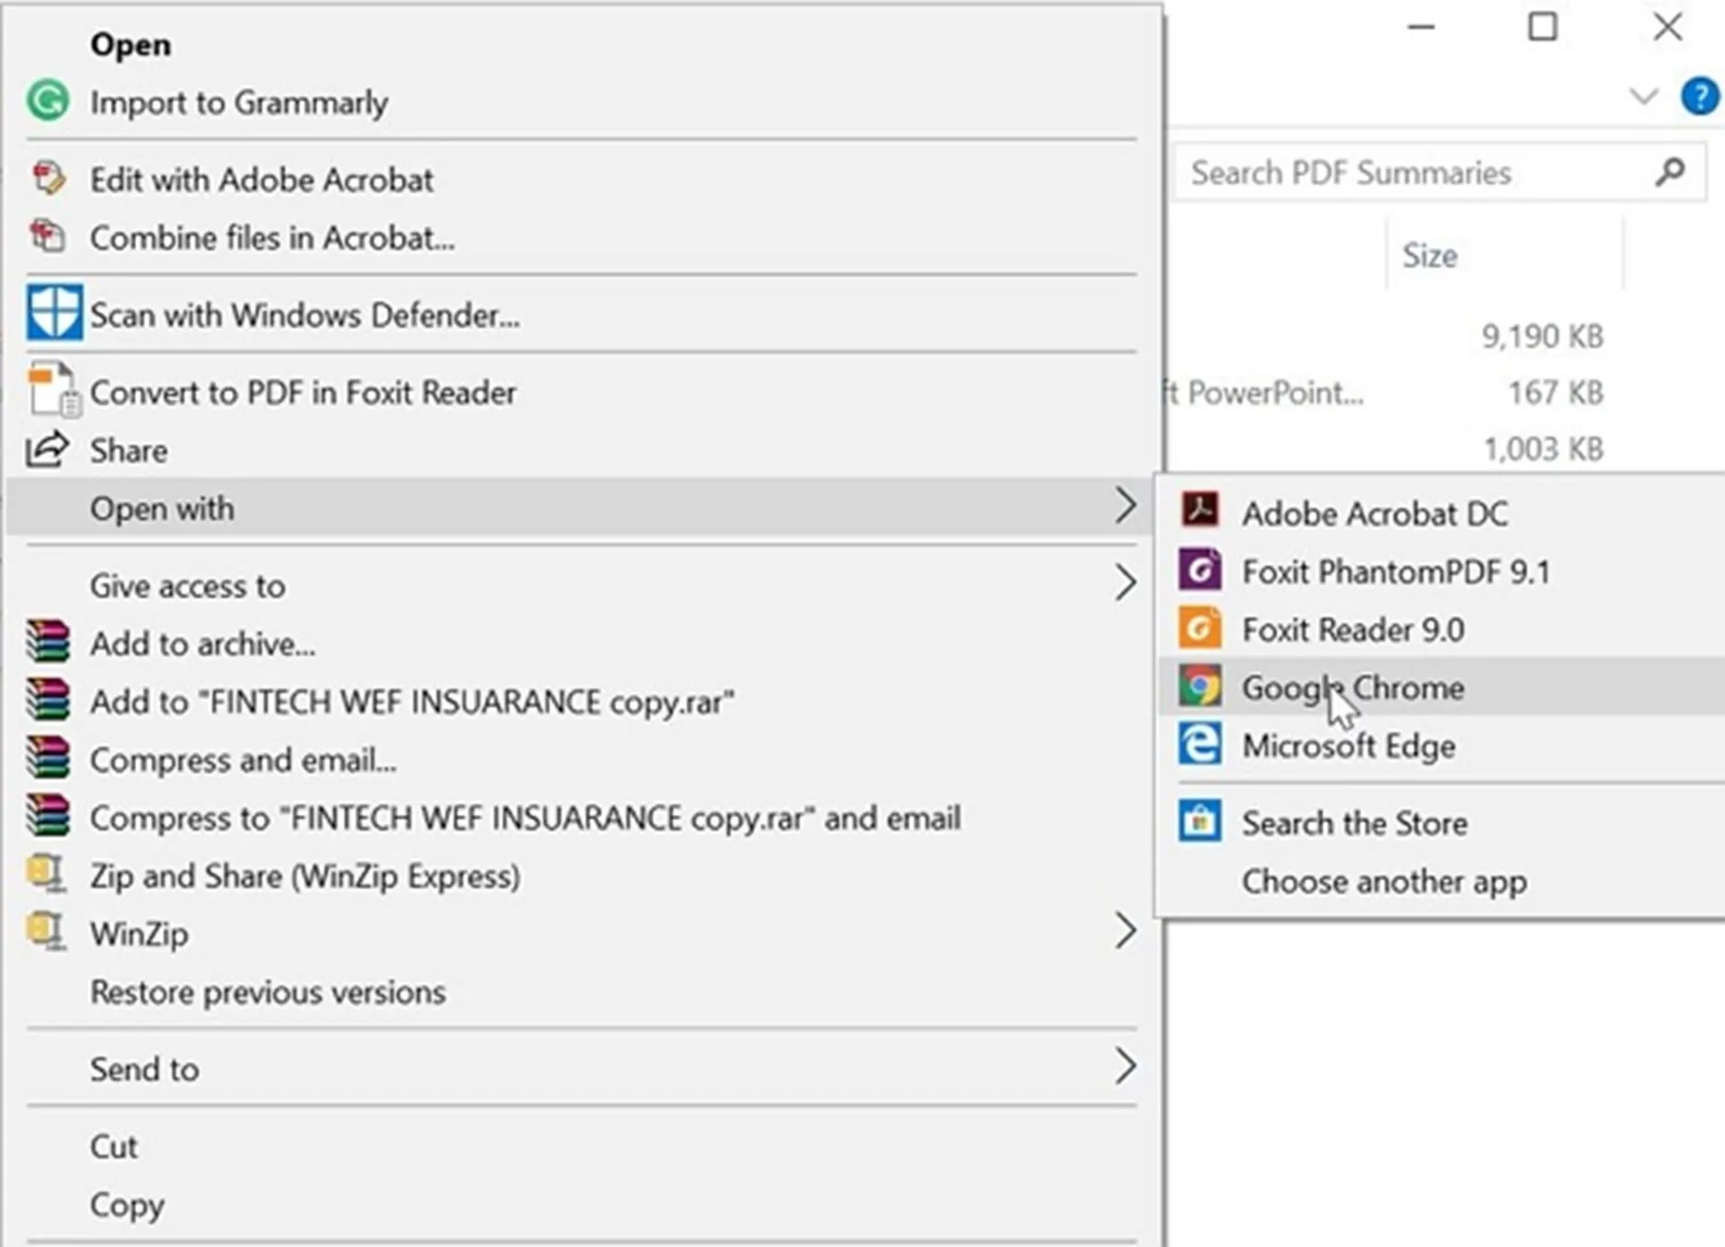Click the magnifier icon in search box
Screen dimensions: 1725x1247
[1669, 172]
